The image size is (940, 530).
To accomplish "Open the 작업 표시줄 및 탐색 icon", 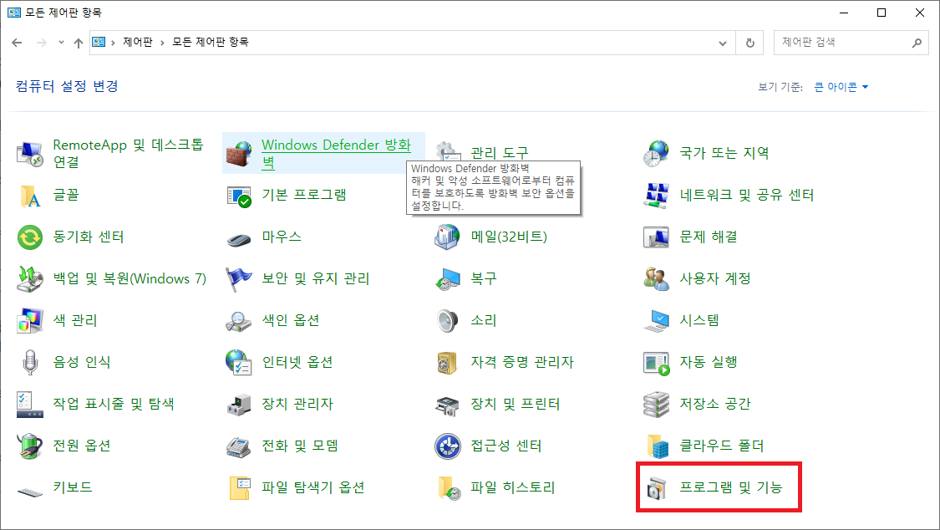I will 29,405.
